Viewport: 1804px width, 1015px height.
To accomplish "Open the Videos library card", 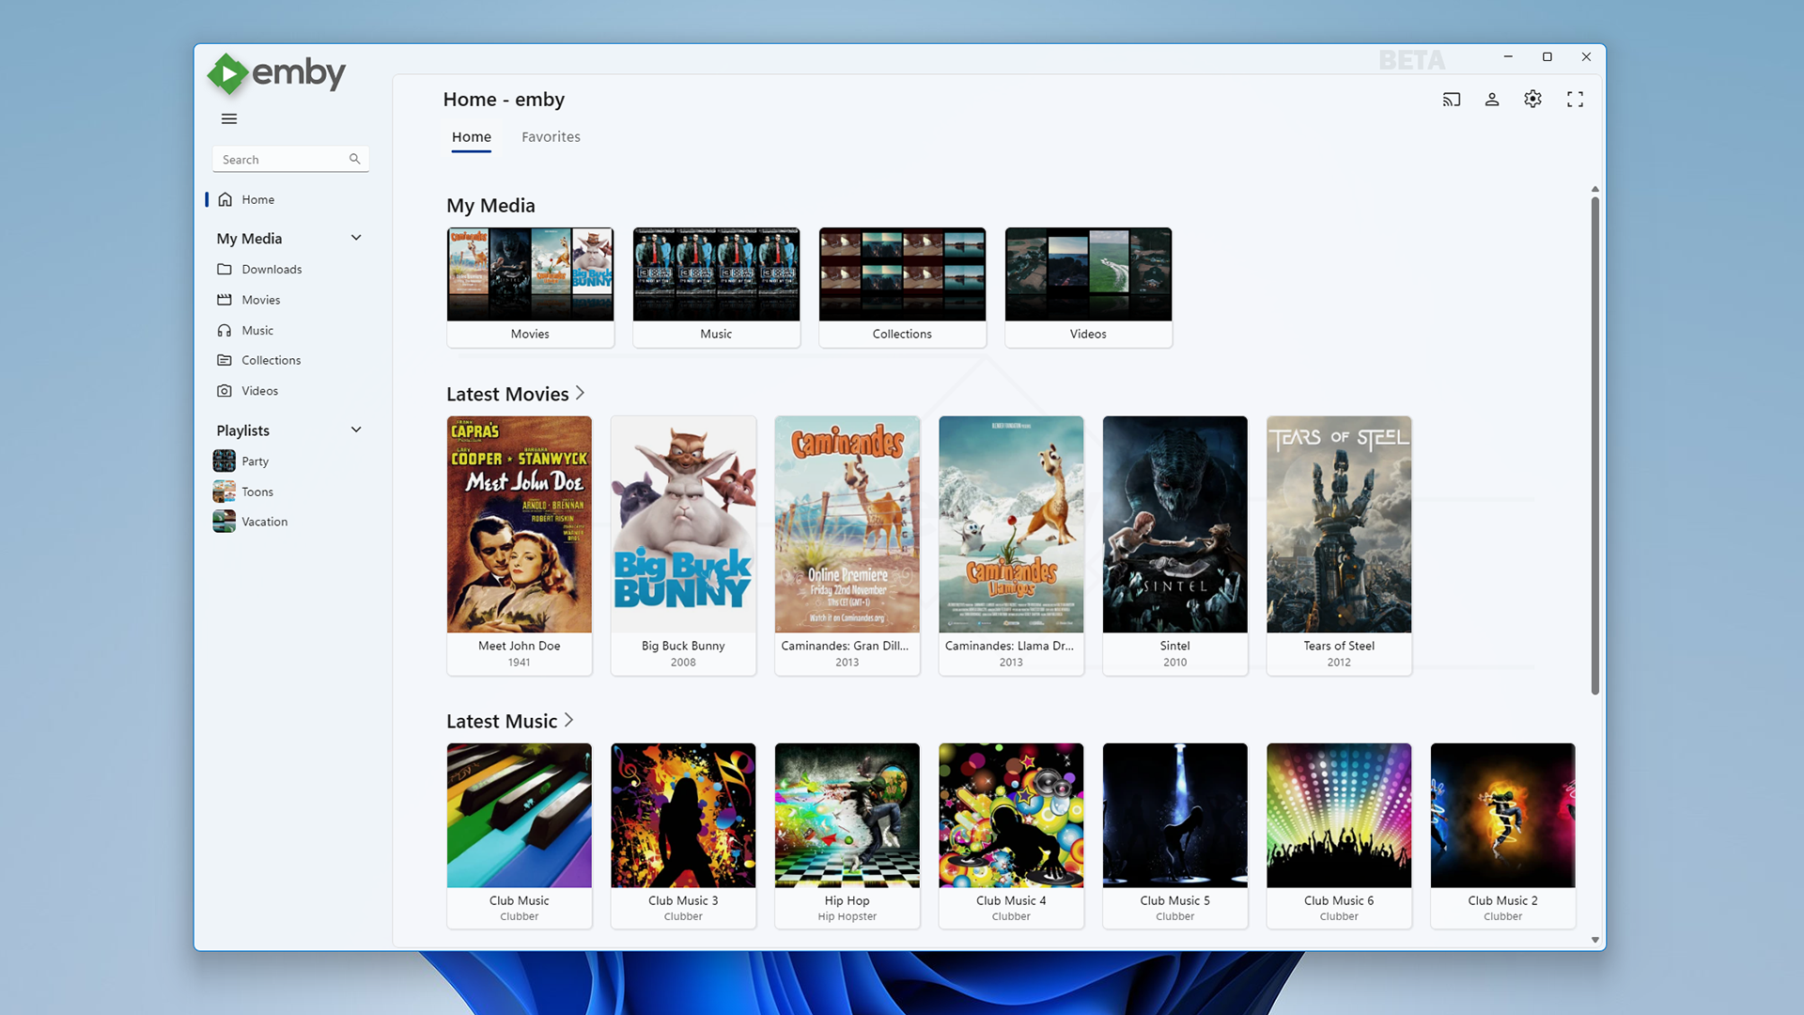I will tap(1088, 288).
